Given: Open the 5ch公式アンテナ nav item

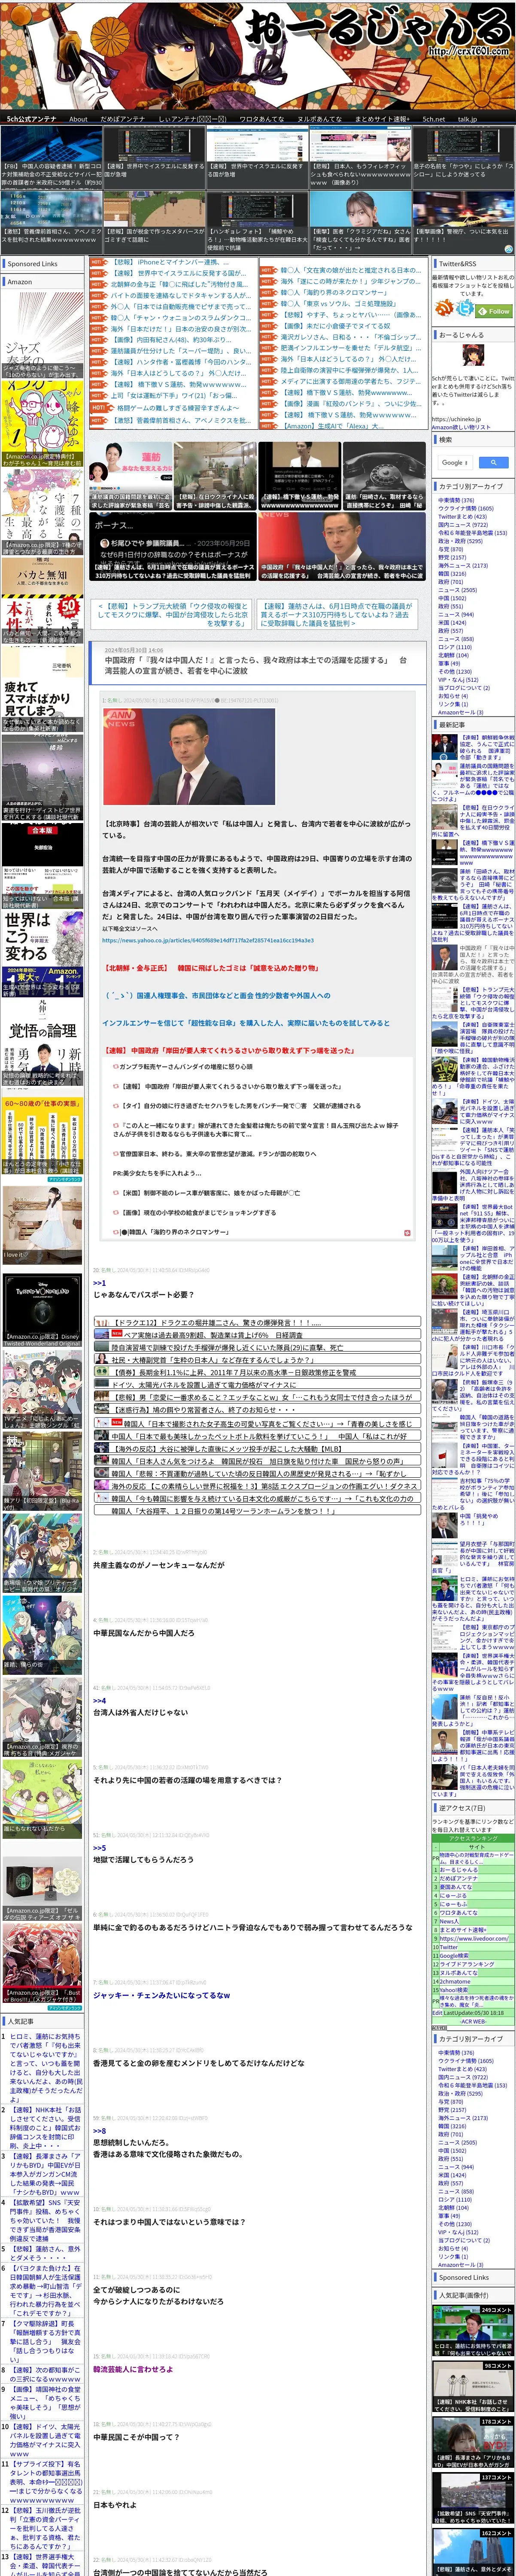Looking at the screenshot, I should [x=32, y=119].
